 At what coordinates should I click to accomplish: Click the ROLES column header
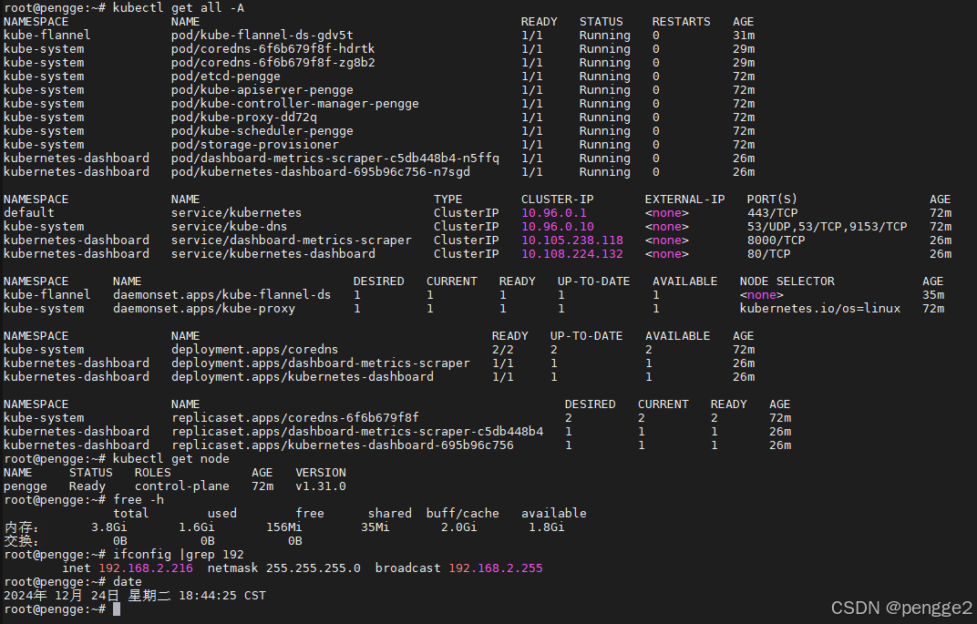click(x=153, y=474)
